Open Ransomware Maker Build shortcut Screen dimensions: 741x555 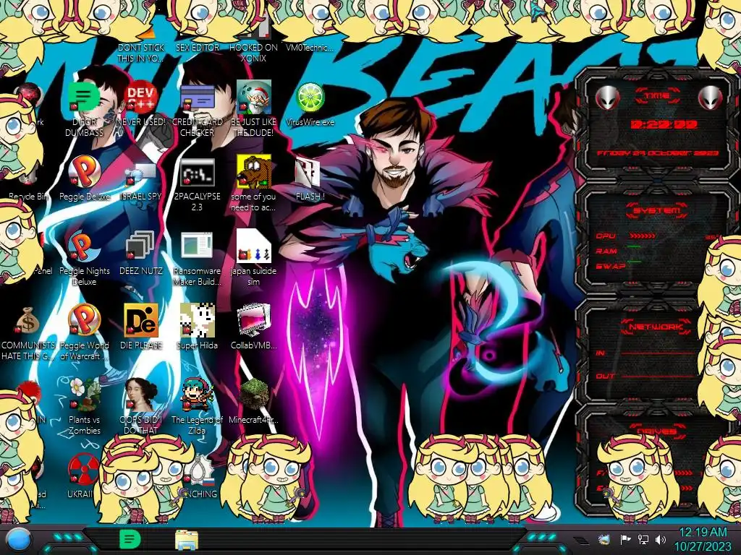click(197, 246)
